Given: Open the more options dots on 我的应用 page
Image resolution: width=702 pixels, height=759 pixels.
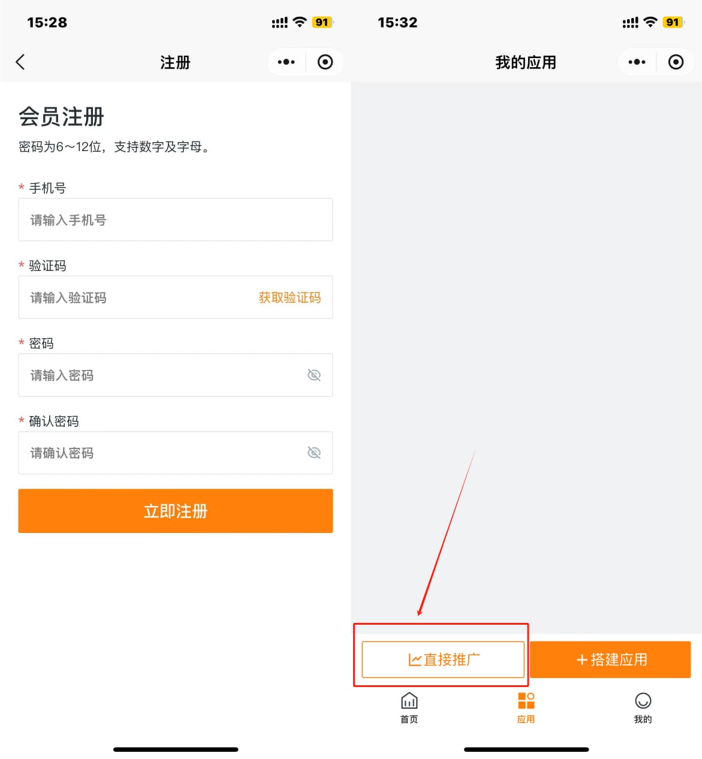Looking at the screenshot, I should 637,62.
